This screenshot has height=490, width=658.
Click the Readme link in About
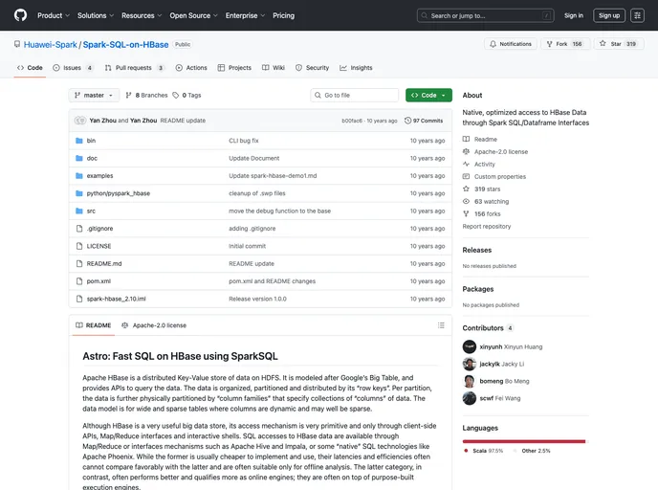coord(486,139)
